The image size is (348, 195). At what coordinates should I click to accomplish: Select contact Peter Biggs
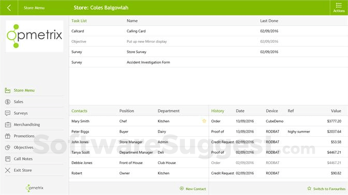(x=139, y=132)
